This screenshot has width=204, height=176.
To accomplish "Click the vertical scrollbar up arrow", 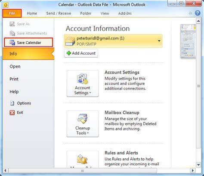I will coord(198,21).
